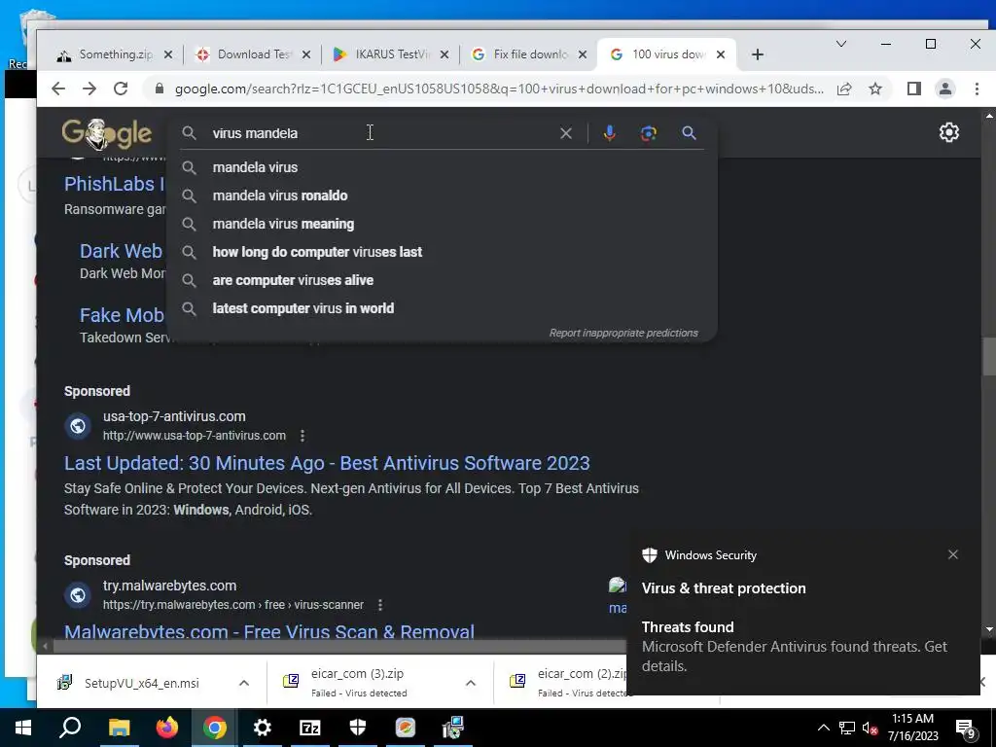This screenshot has height=747, width=996.
Task: Start voice search with microphone
Action: point(609,133)
